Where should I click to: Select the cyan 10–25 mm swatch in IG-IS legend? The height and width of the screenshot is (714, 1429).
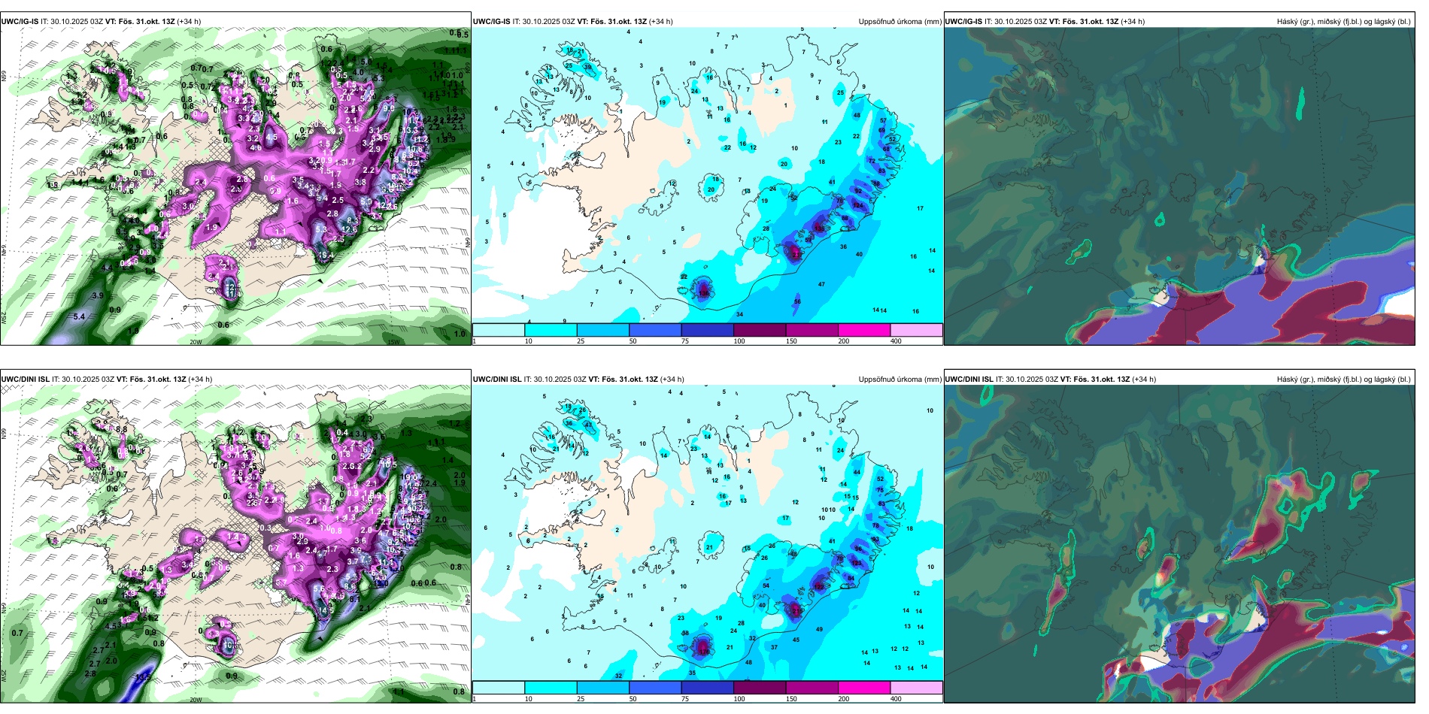[x=551, y=330]
